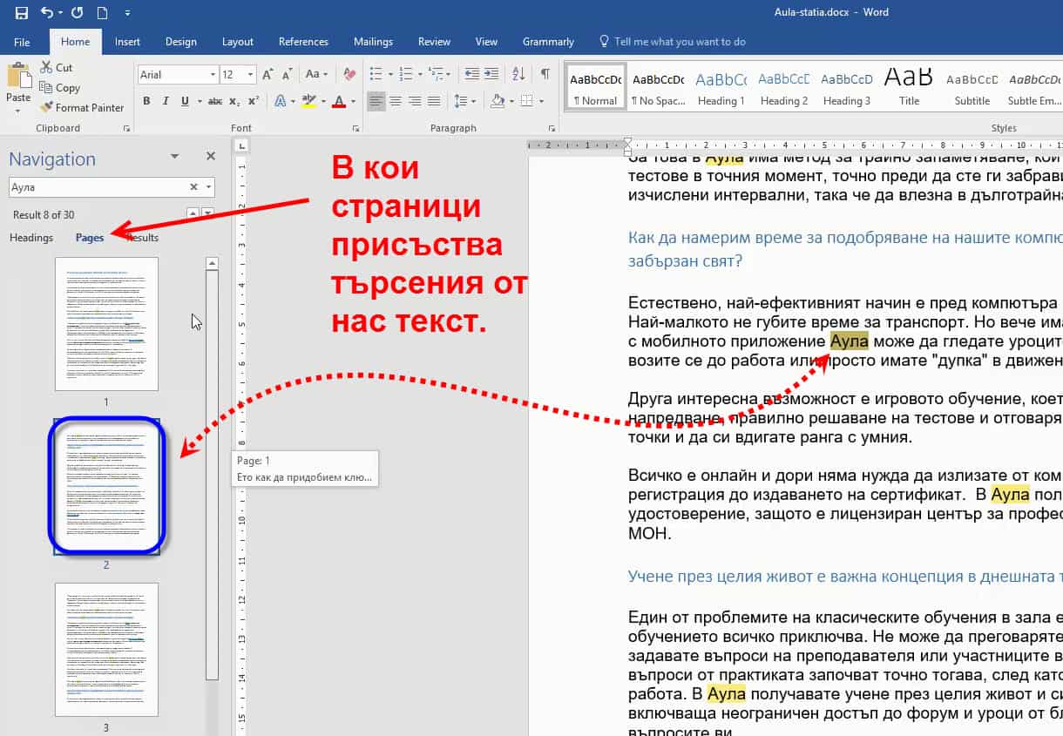Open Font dialog launcher
Screen dimensions: 1063x736
tap(356, 128)
